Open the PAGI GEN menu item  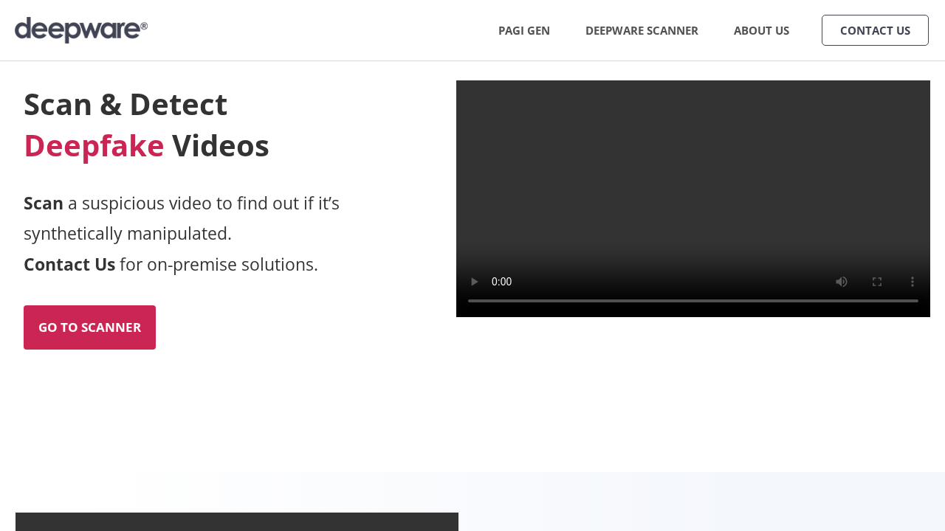(x=523, y=30)
